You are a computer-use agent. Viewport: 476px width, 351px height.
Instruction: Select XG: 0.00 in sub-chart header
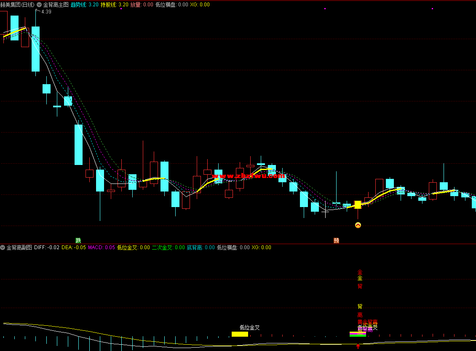click(x=261, y=247)
